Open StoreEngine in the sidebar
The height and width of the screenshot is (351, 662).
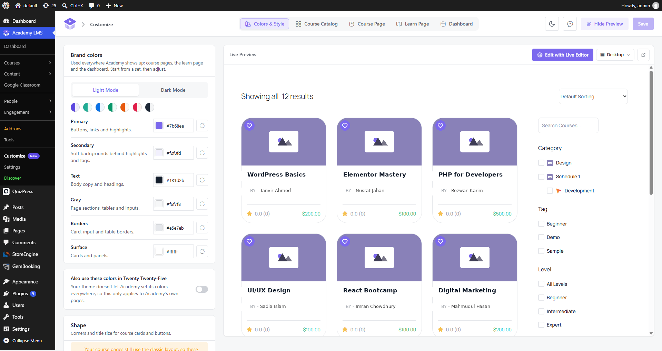28,254
